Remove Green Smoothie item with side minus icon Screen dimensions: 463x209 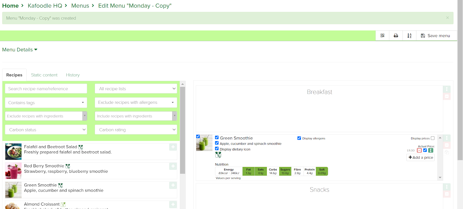447,145
